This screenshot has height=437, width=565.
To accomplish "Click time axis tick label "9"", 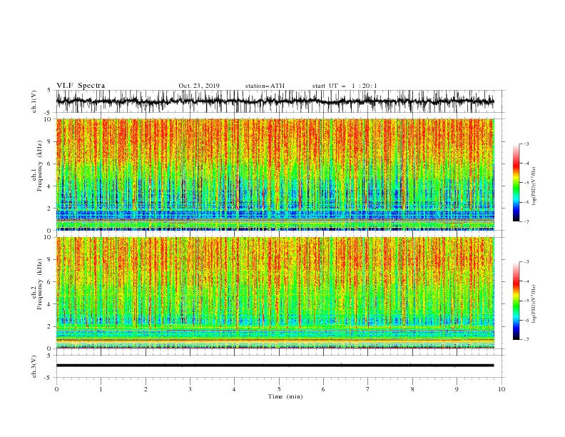I will coord(457,389).
